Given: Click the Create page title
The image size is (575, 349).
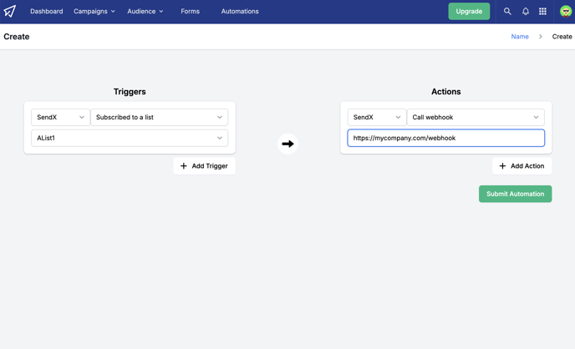Looking at the screenshot, I should pos(17,37).
